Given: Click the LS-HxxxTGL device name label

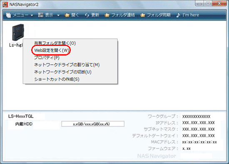Looking at the screenshot, I should 21,116.
